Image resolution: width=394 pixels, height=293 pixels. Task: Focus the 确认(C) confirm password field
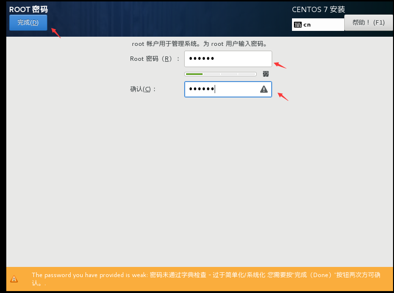tap(228, 89)
